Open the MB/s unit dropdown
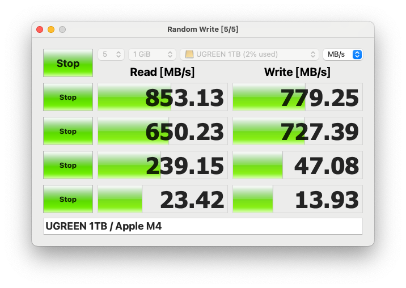Image resolution: width=406 pixels, height=288 pixels. point(343,54)
